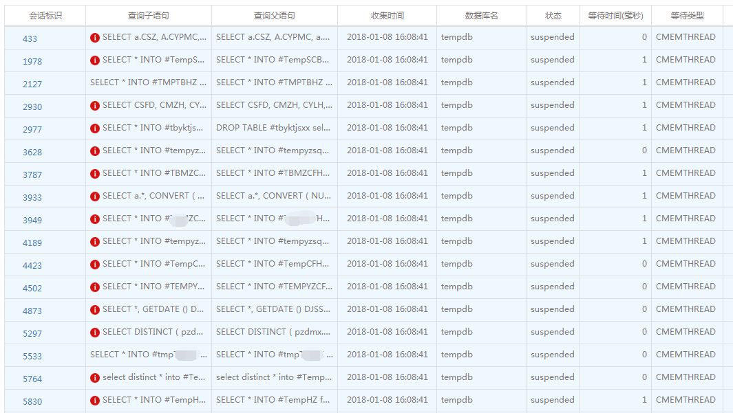This screenshot has height=413, width=733.
Task: Open session ID 1978 link
Action: click(x=32, y=62)
